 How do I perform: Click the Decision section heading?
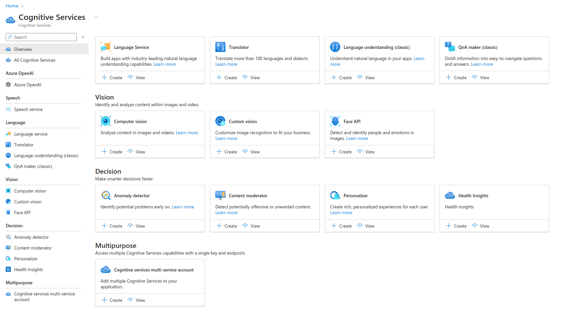coord(108,171)
